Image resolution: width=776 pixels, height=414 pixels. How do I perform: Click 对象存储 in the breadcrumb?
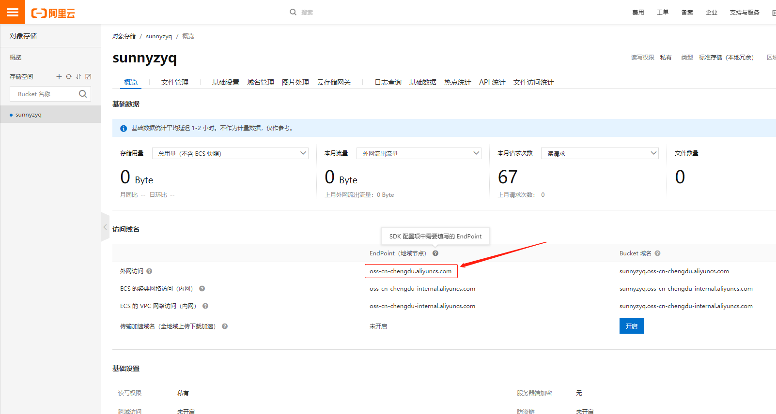tap(124, 36)
